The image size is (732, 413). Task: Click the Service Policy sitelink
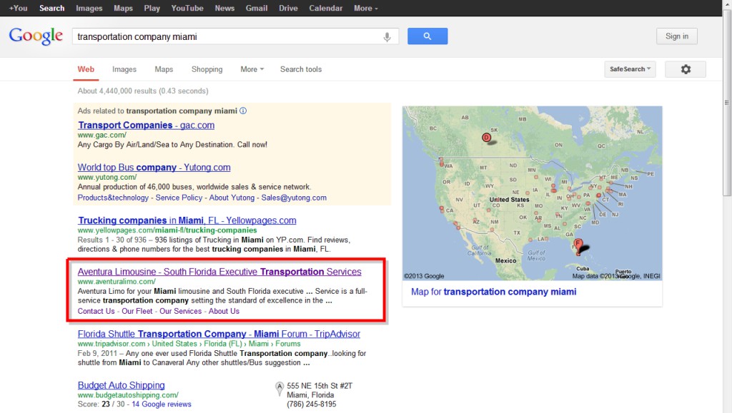click(x=179, y=198)
